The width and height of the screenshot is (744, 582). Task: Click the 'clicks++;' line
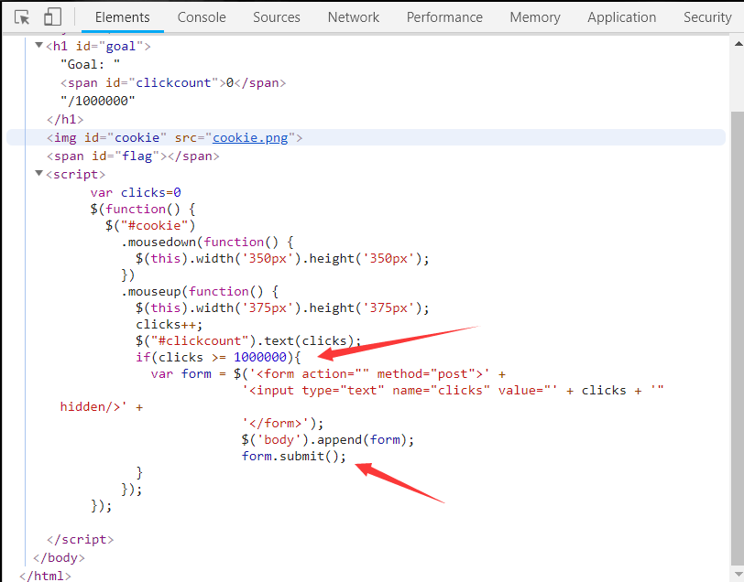169,324
